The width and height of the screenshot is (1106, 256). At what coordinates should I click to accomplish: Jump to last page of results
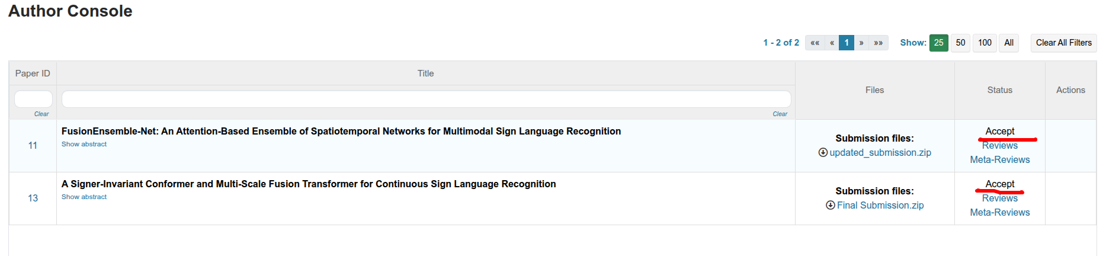[x=879, y=43]
